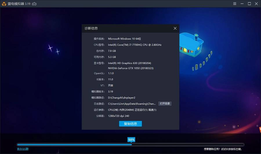Click the CPU(2核) 内存(2048M) run parameters
The image size is (261, 154).
(132, 110)
